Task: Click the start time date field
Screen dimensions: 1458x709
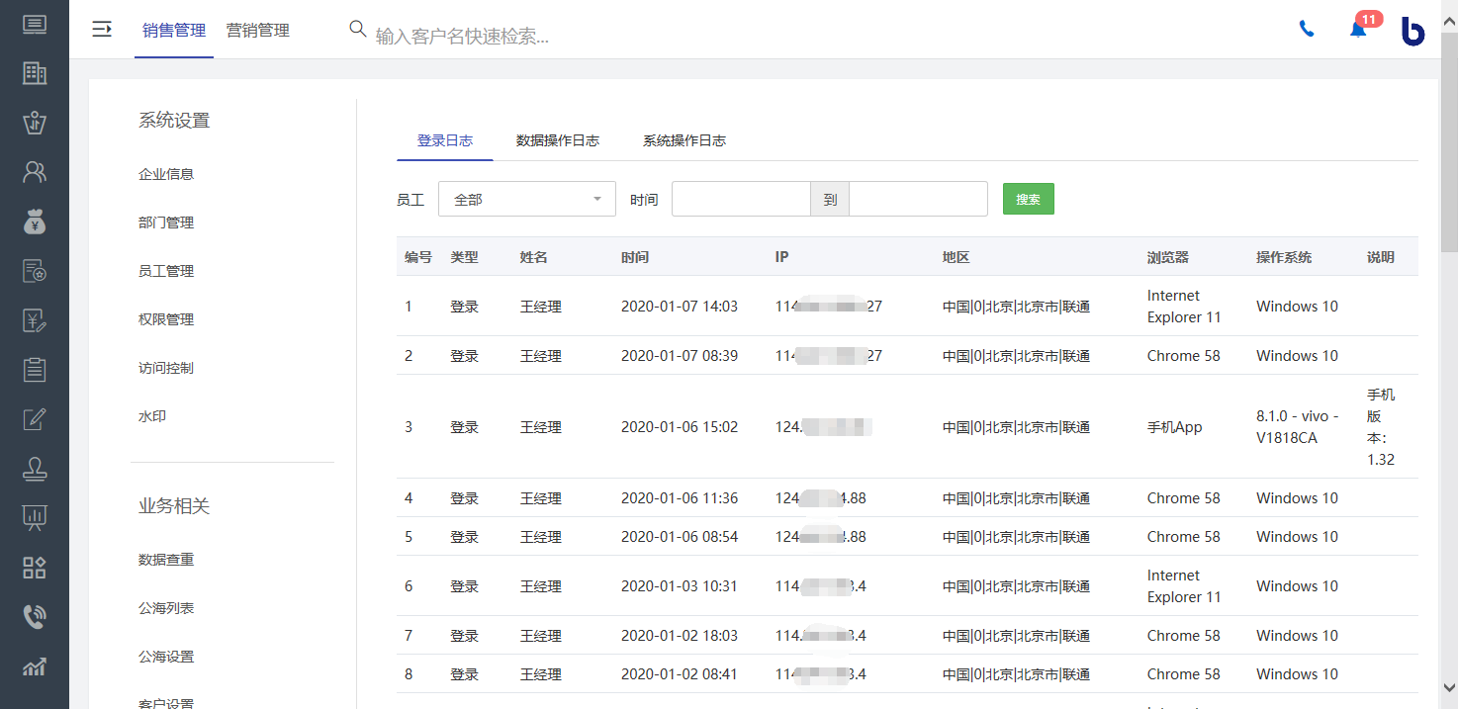Action: [740, 199]
